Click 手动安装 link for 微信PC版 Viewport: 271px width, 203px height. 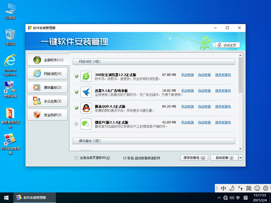click(188, 122)
